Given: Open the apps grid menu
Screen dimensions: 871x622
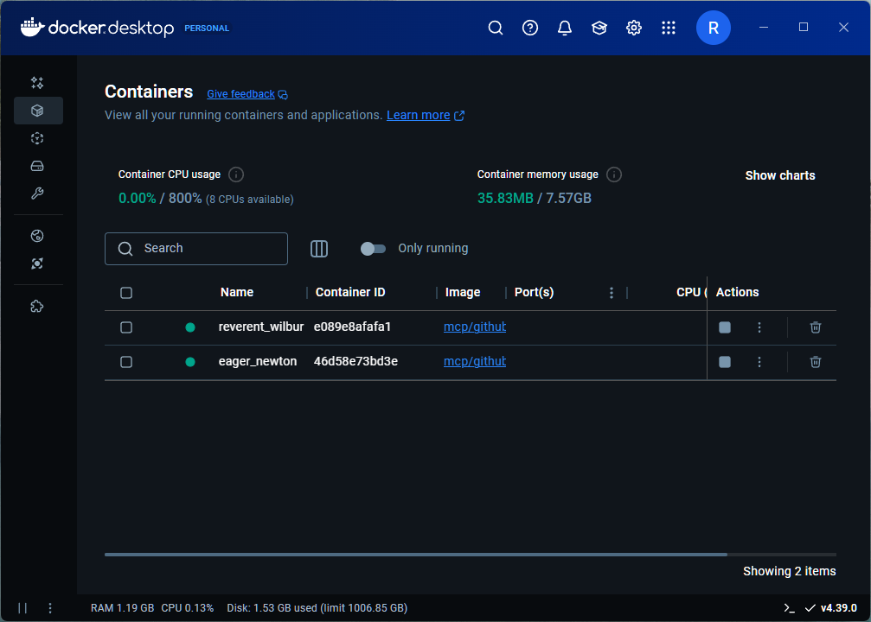Looking at the screenshot, I should coord(669,27).
